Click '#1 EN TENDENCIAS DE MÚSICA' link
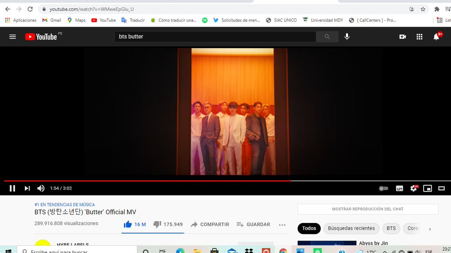Image resolution: width=451 pixels, height=253 pixels. point(65,205)
